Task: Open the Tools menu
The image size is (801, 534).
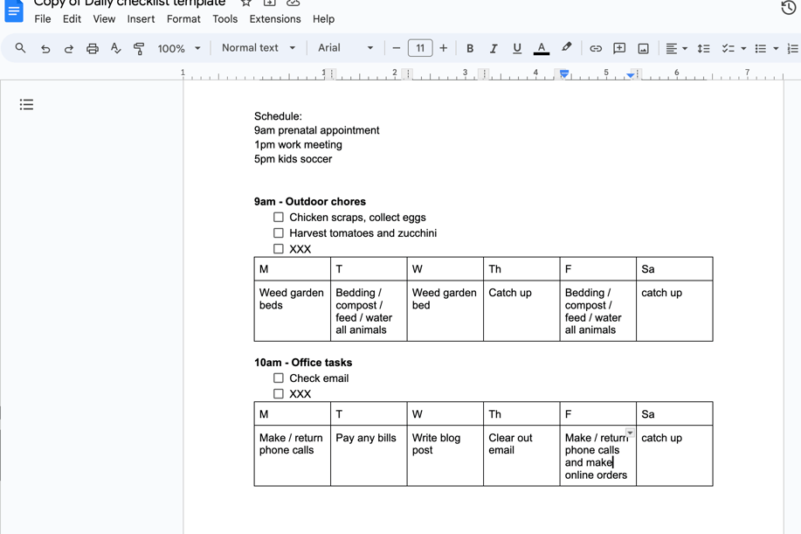Action: [224, 19]
